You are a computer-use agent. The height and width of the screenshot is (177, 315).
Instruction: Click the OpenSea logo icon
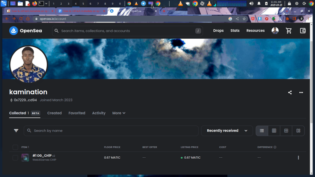click(x=14, y=31)
